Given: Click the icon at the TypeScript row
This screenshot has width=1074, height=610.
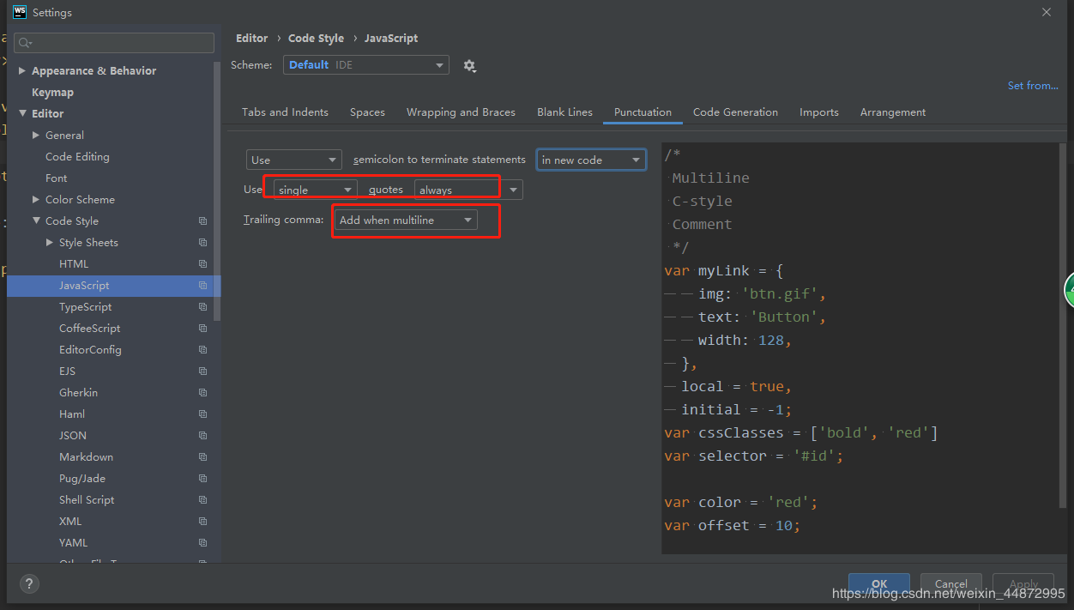Looking at the screenshot, I should [x=203, y=307].
